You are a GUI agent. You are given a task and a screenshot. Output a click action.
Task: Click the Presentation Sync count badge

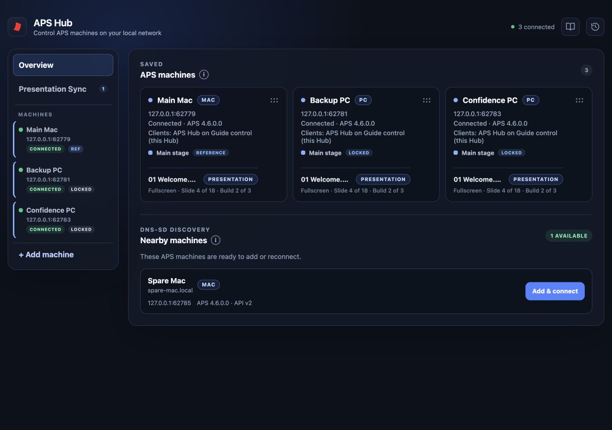(x=103, y=89)
